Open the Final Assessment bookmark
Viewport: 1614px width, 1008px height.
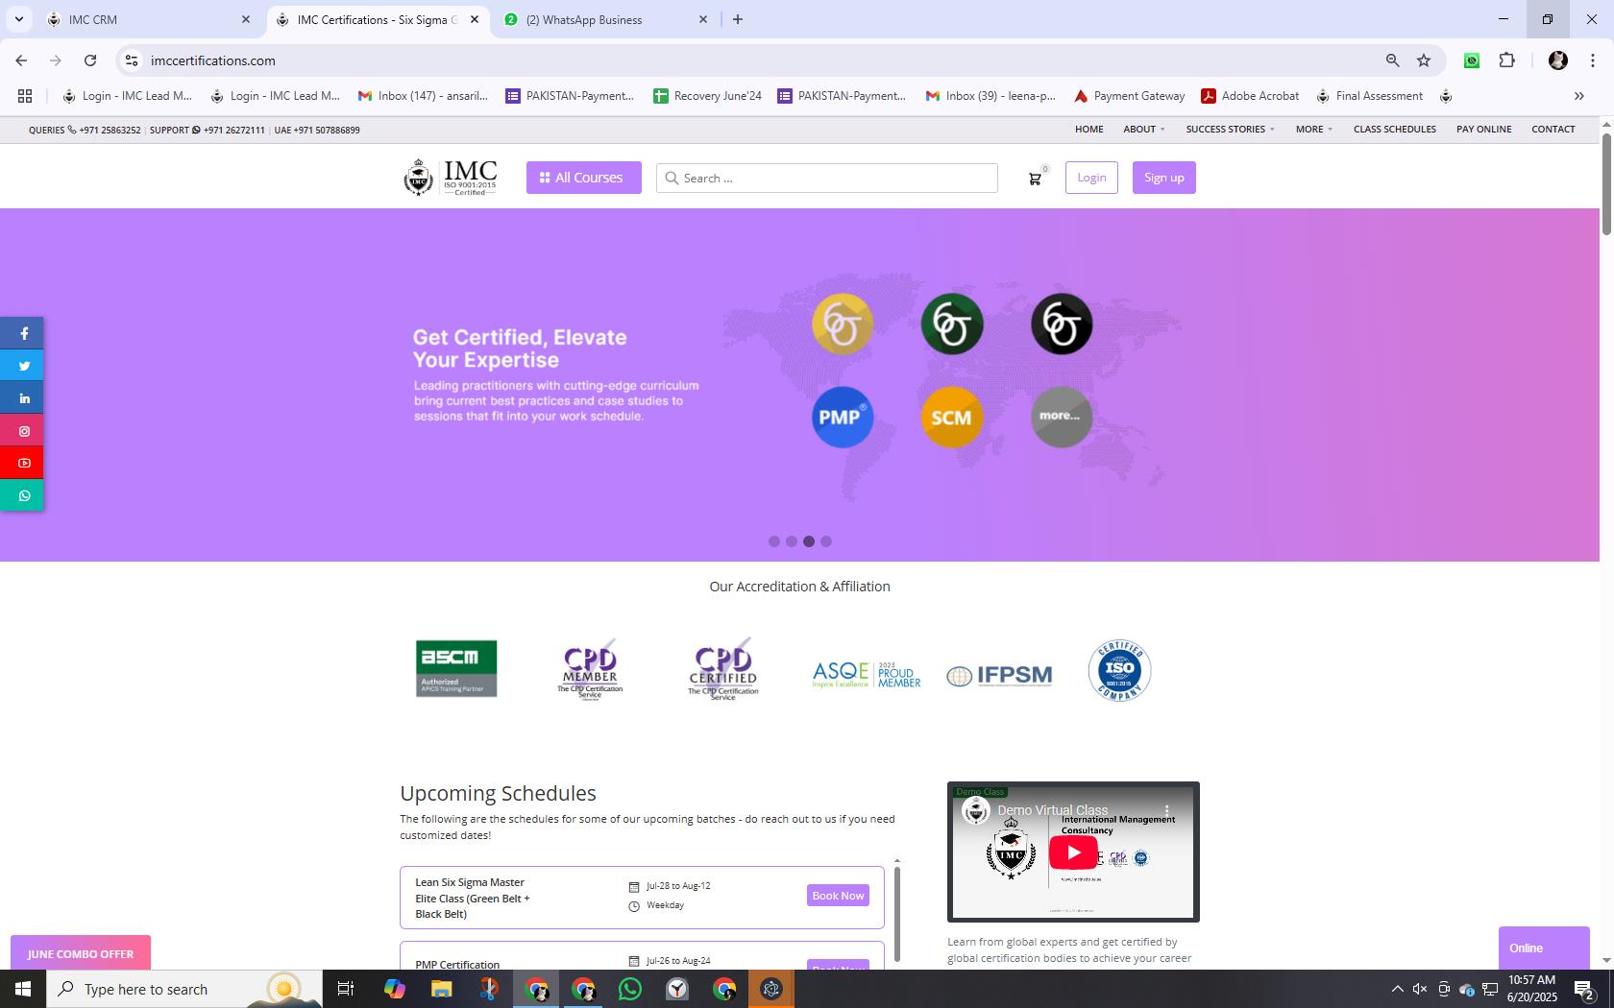(1369, 96)
